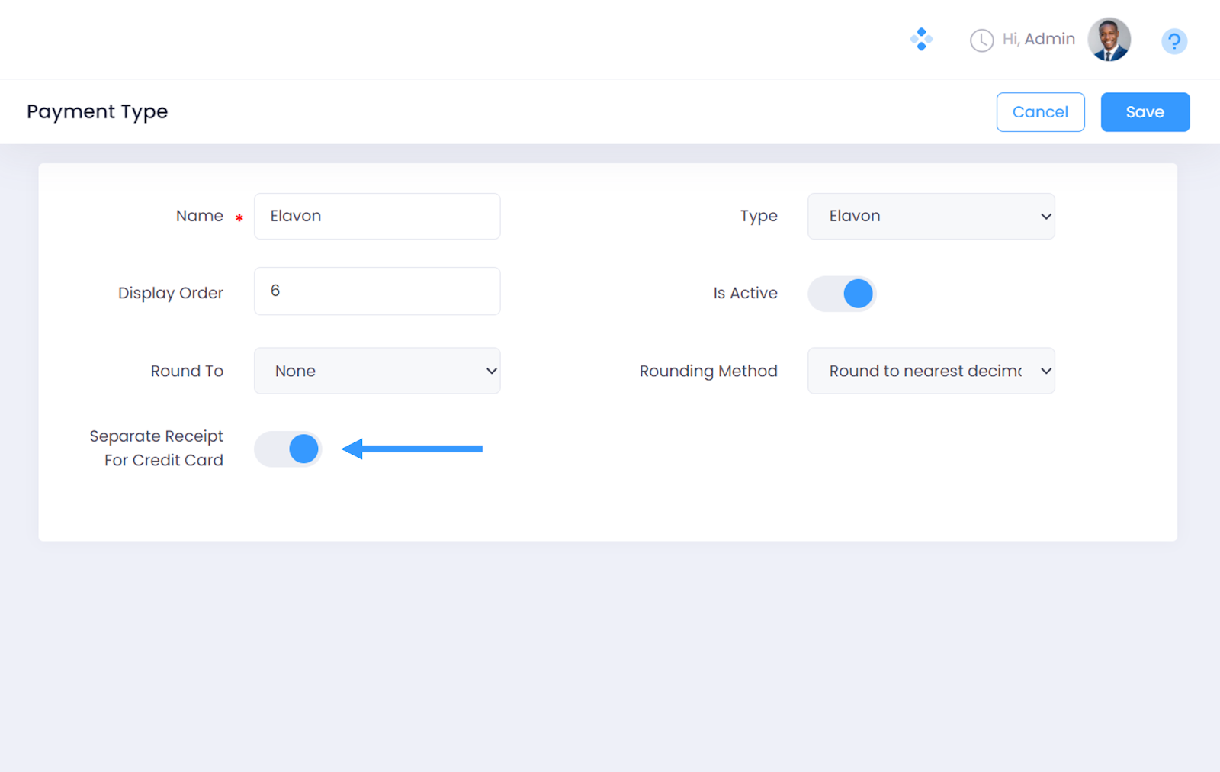Click the Rounding Method label text
Viewport: 1220px width, 772px height.
click(708, 372)
